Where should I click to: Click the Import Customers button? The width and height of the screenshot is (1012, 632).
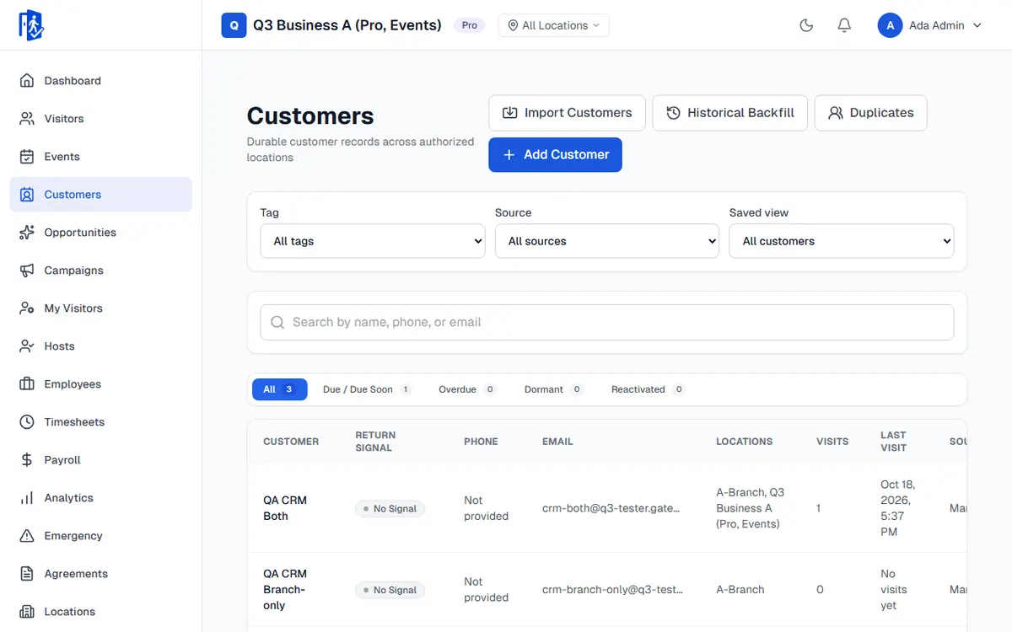[x=567, y=113]
